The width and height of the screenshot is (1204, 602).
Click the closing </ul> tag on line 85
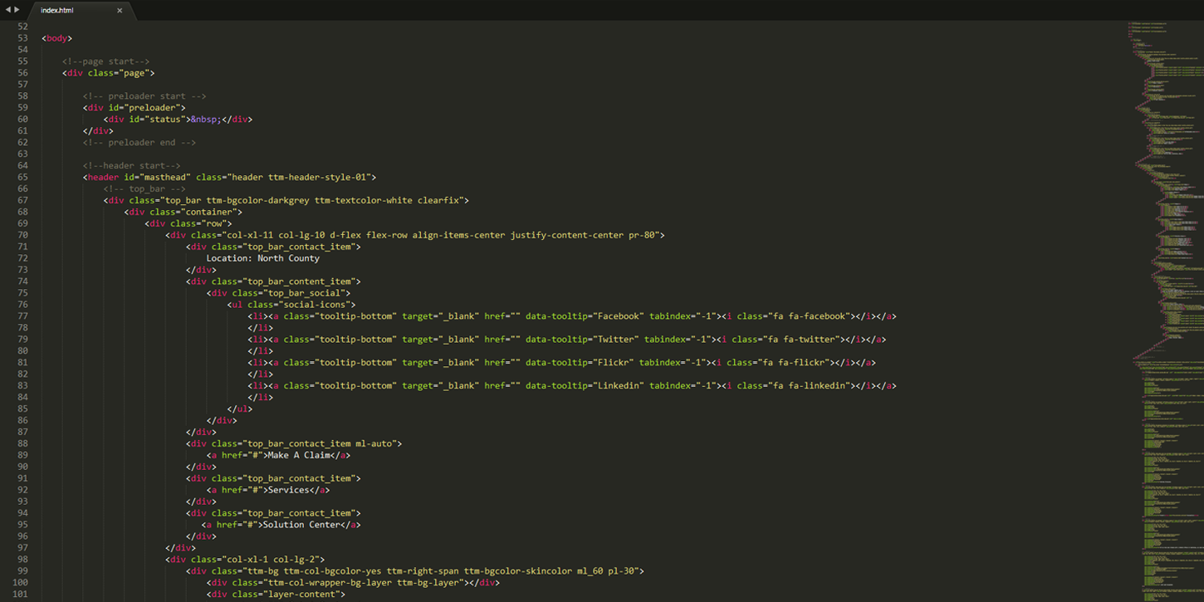[240, 410]
